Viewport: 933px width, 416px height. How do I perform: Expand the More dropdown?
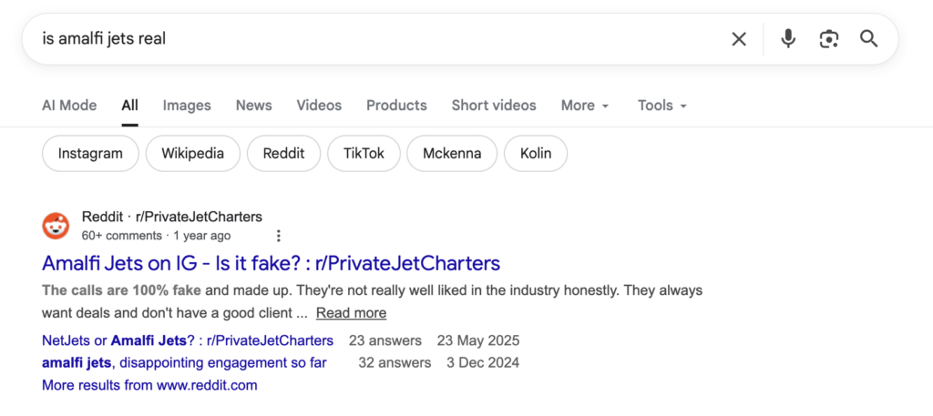(584, 106)
